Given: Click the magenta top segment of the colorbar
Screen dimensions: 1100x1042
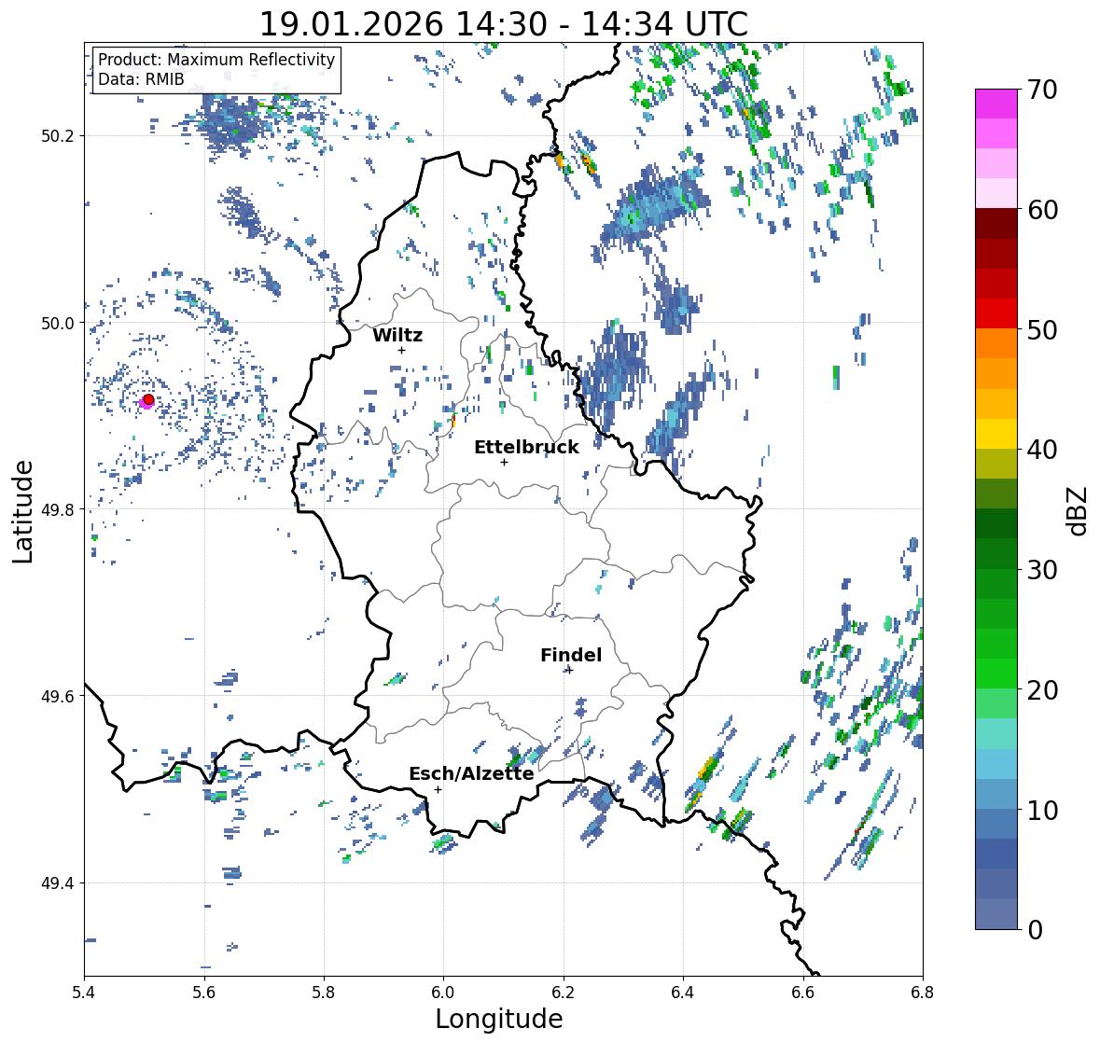Looking at the screenshot, I should [x=996, y=104].
